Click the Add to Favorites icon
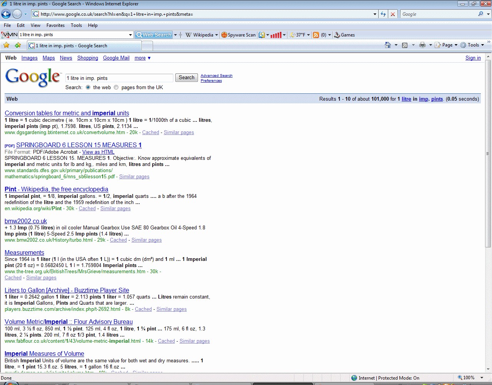The width and height of the screenshot is (492, 385). tap(18, 45)
